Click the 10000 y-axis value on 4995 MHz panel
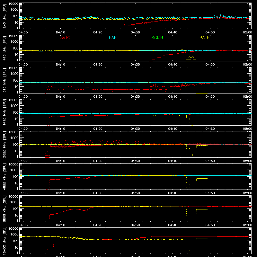The width and height of the screenshot is (257, 257). coord(13,164)
